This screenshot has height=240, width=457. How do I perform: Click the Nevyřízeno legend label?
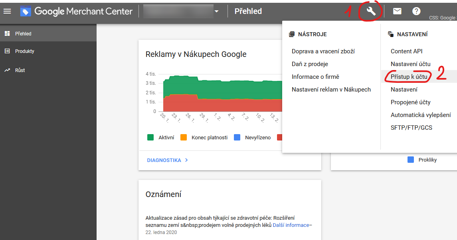tap(258, 138)
